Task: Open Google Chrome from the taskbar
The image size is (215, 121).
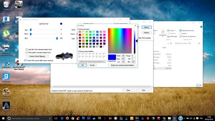Action: [73, 118]
